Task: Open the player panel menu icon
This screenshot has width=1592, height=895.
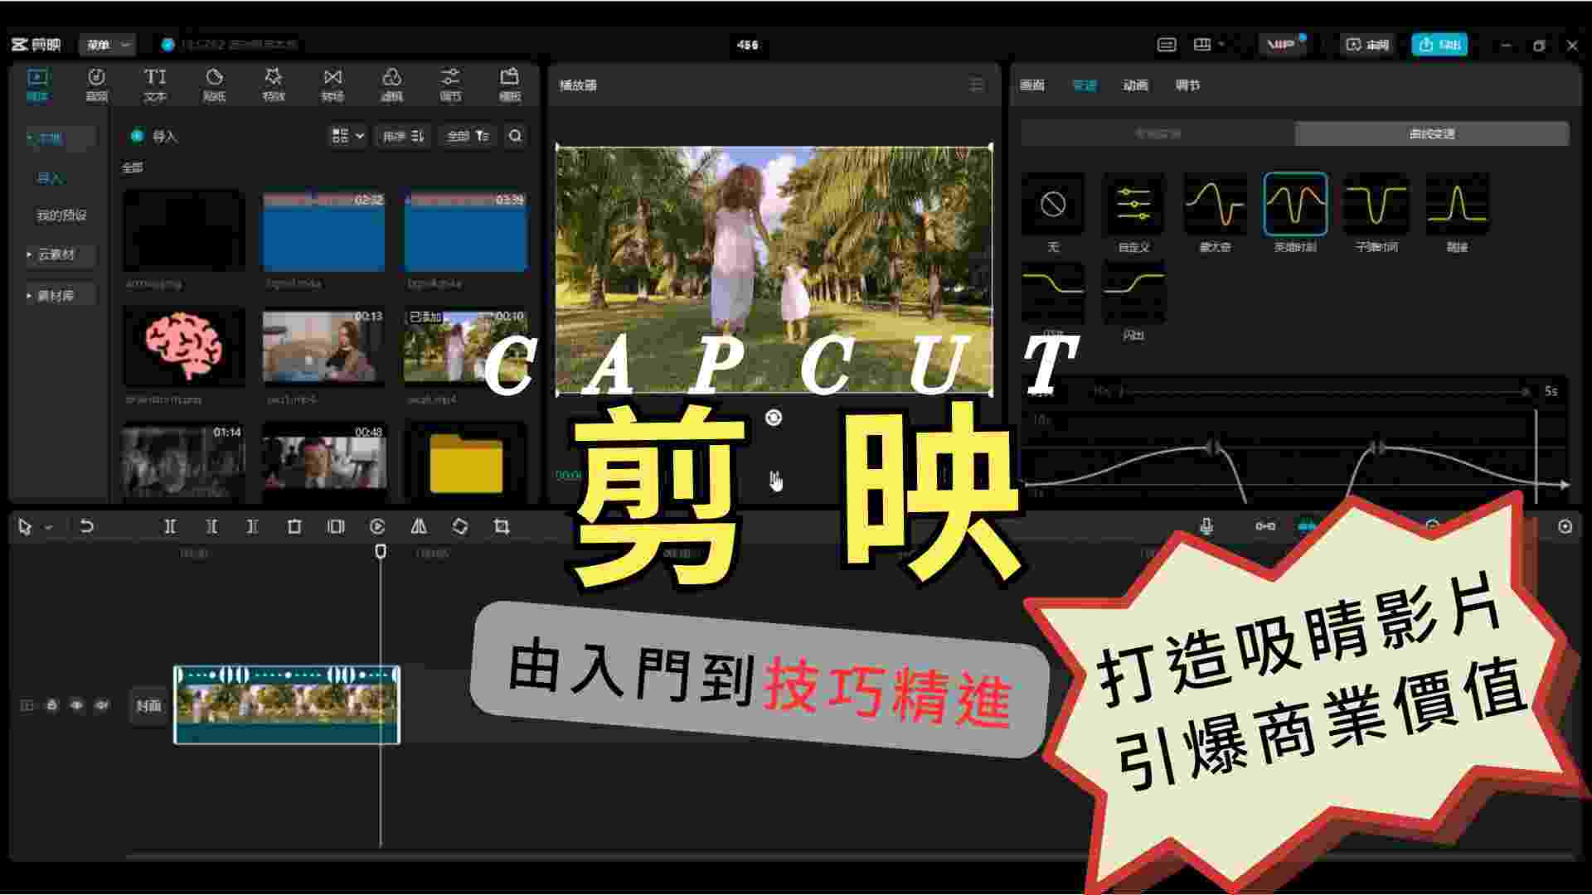Action: [x=977, y=85]
